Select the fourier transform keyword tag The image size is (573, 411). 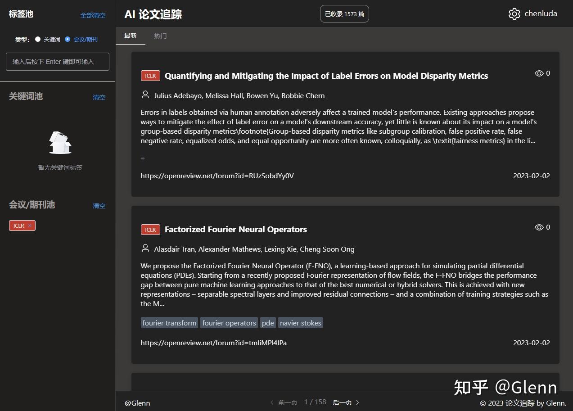click(169, 322)
